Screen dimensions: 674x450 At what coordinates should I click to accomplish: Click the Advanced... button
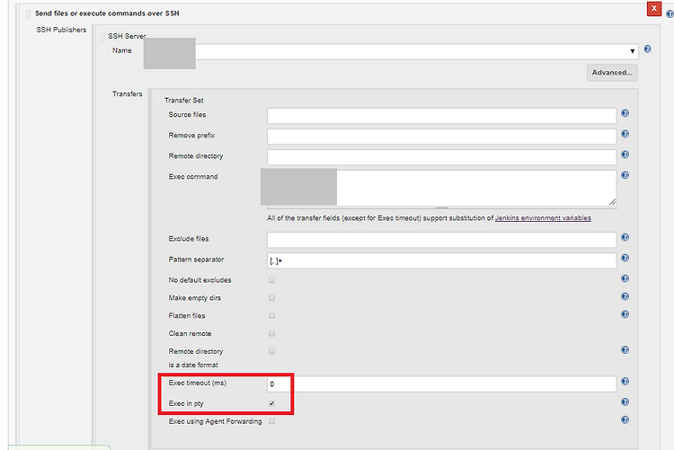[612, 73]
